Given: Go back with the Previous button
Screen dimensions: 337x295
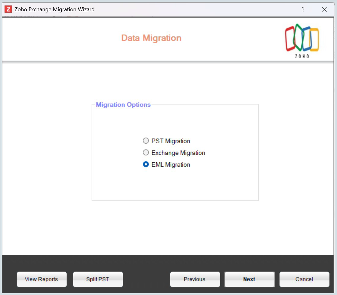Looking at the screenshot, I should (195, 279).
